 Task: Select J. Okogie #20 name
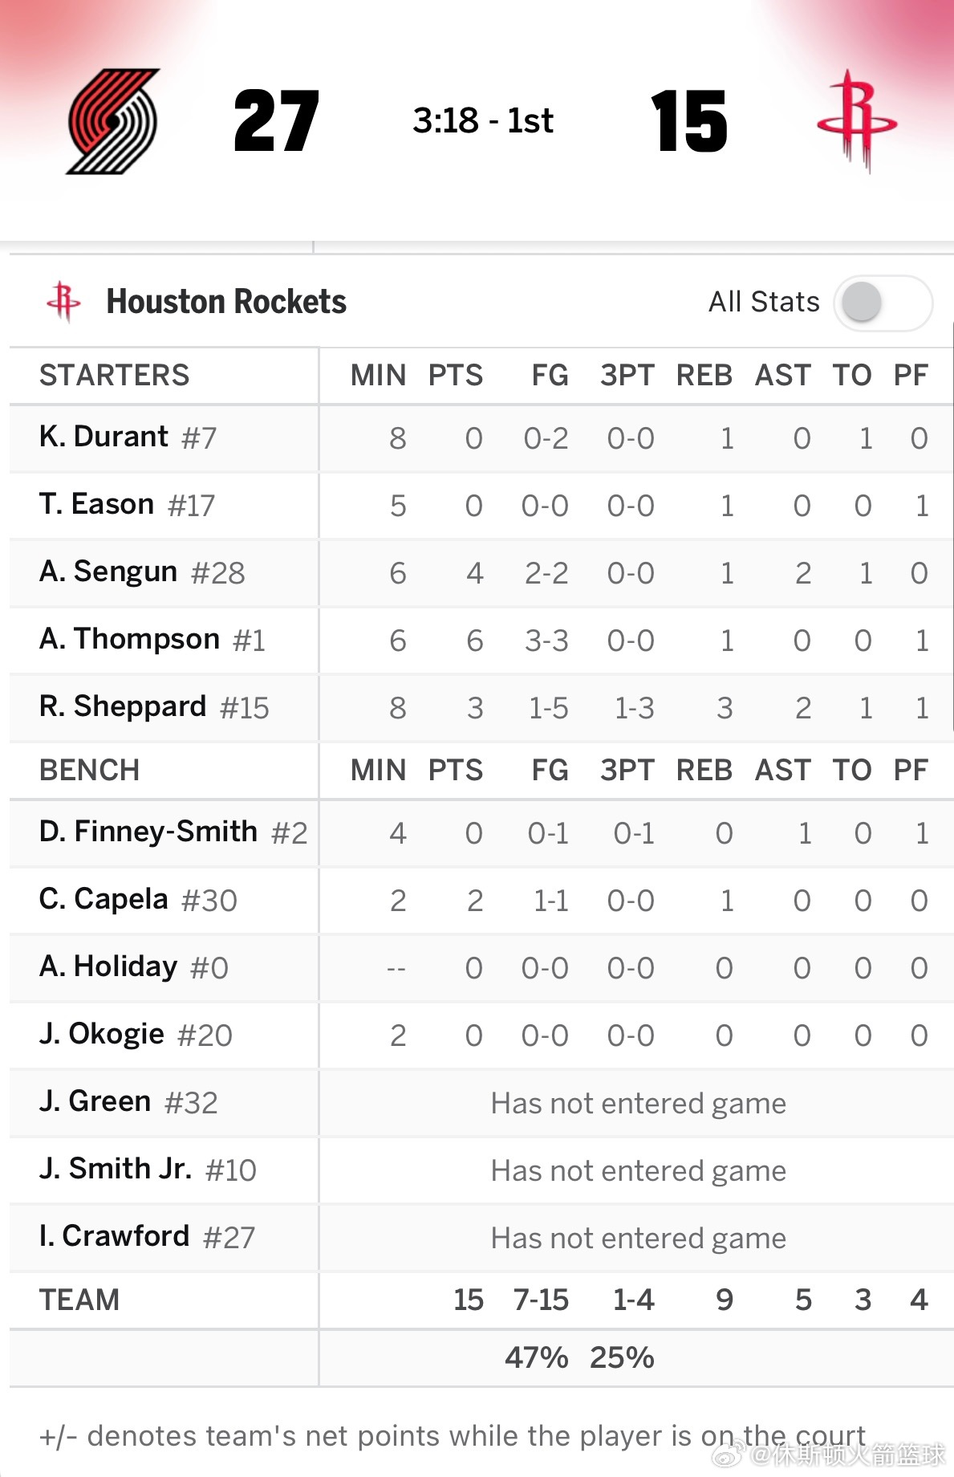pyautogui.click(x=136, y=1034)
